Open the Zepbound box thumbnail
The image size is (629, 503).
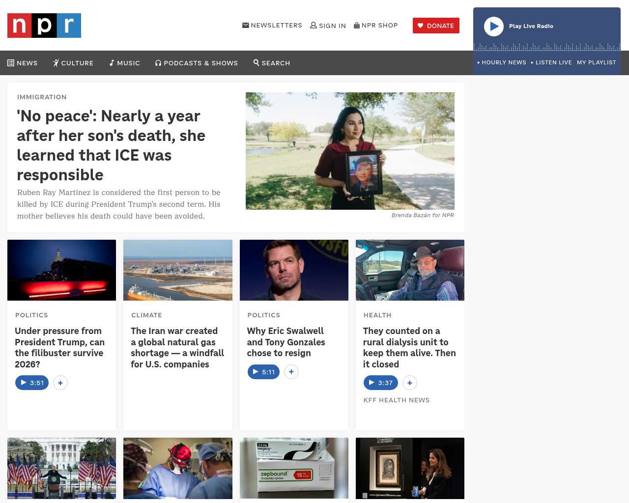tap(294, 468)
